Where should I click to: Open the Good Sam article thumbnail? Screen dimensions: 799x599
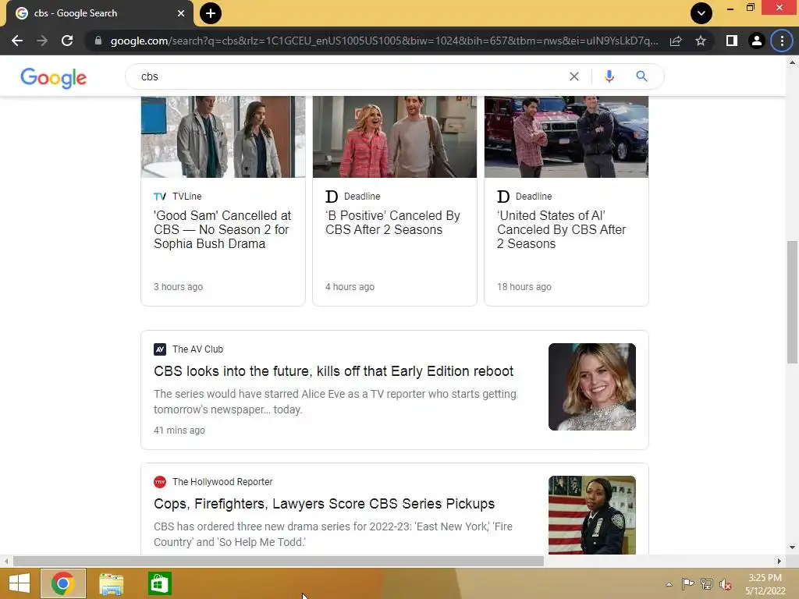click(223, 136)
